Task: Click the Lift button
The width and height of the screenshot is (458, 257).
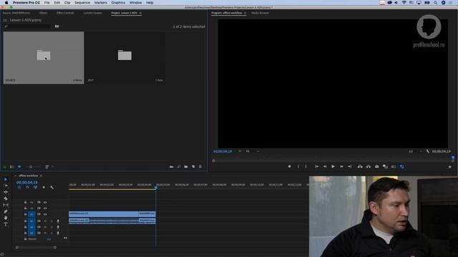Action: click(x=360, y=166)
